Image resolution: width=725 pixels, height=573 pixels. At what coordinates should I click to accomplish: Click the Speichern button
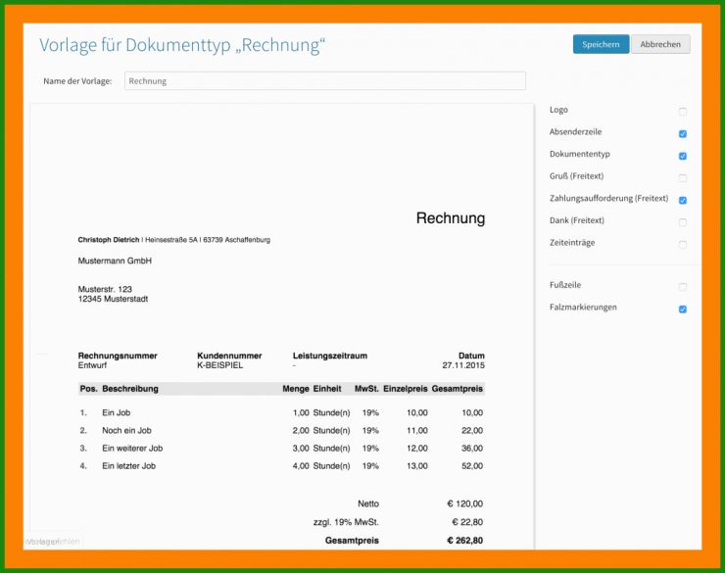coord(601,44)
